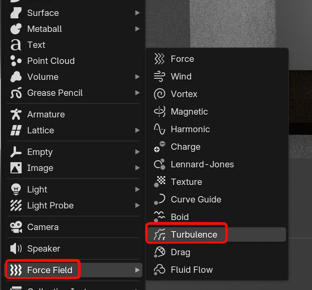The image size is (312, 290).
Task: Click the Curve Guide icon
Action: (160, 200)
